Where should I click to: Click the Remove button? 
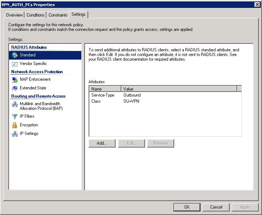pyautogui.click(x=161, y=143)
